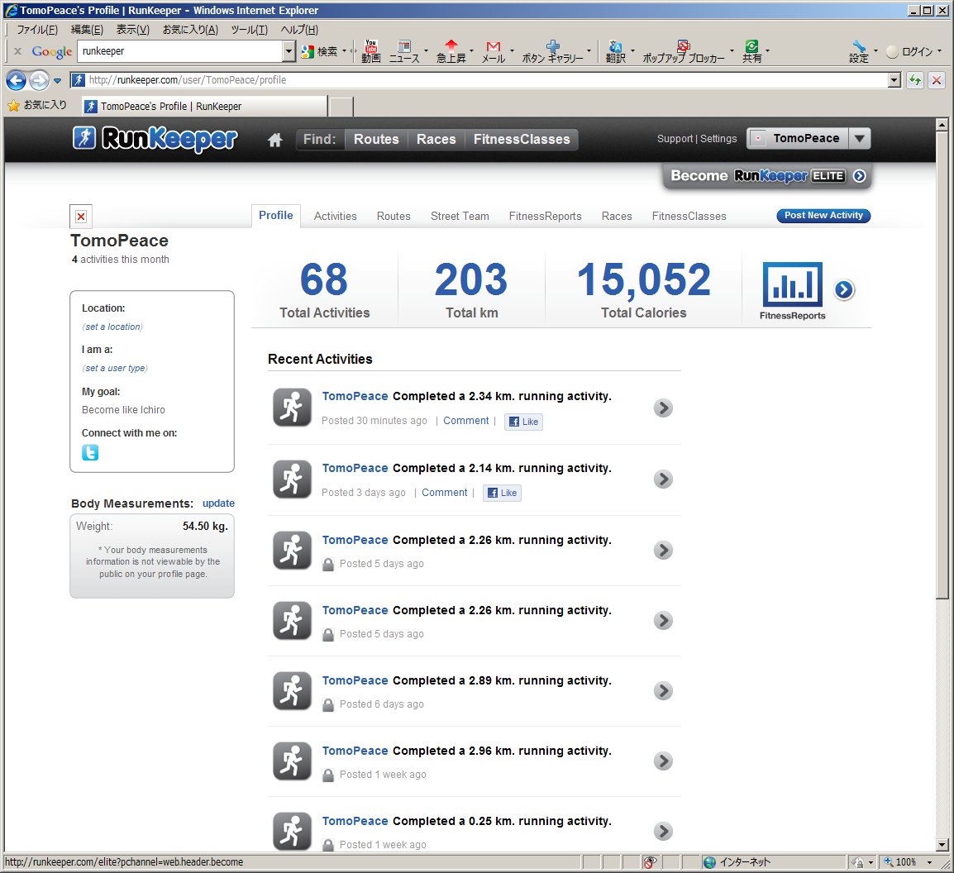This screenshot has width=954, height=873.
Task: Expand the TomoPeace account dropdown arrow
Action: pos(860,139)
